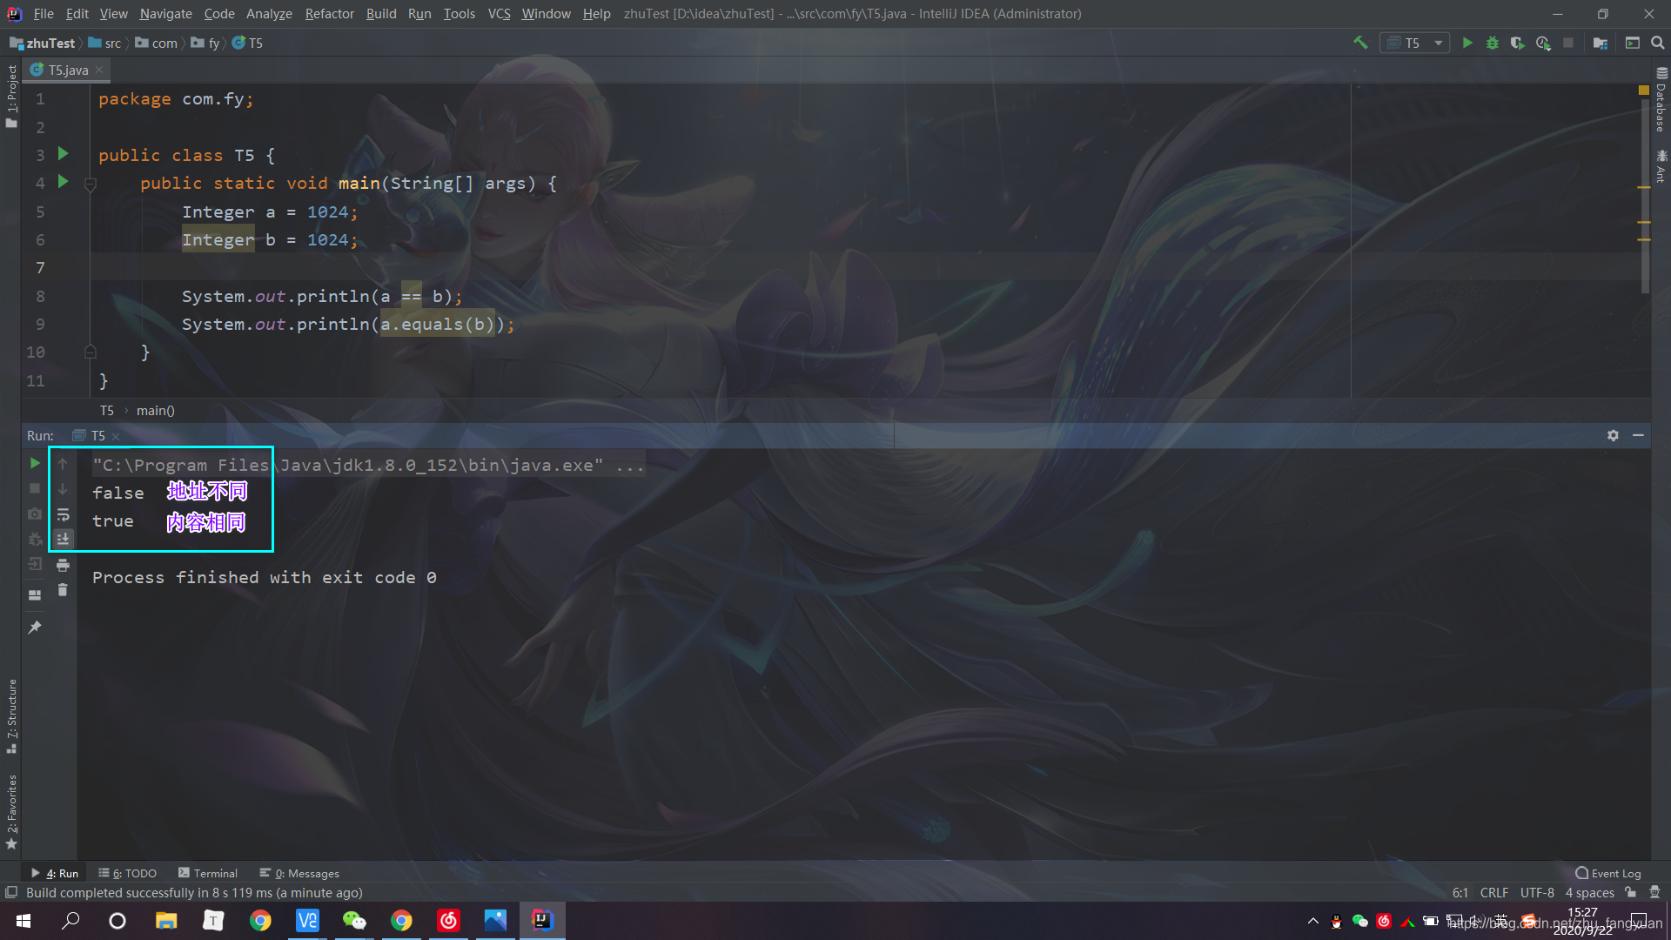Click the 6:1 cursor position indicator
This screenshot has width=1671, height=940.
point(1460,893)
